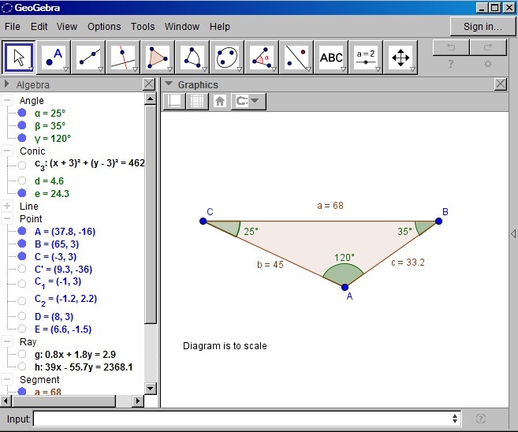
Task: Open the toolbar help question mark
Action: tap(451, 64)
